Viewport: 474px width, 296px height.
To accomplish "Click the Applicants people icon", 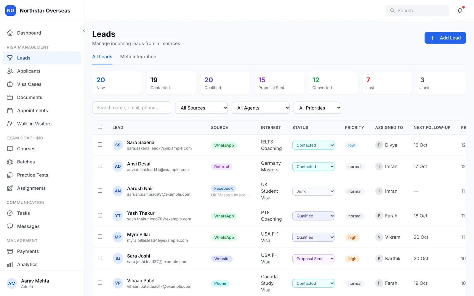I will coord(10,71).
